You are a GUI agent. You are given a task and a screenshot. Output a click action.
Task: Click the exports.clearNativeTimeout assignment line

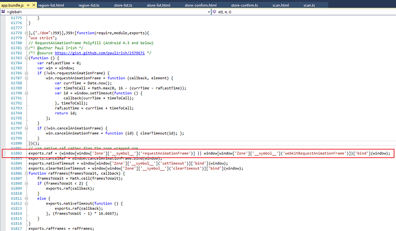tap(136, 168)
